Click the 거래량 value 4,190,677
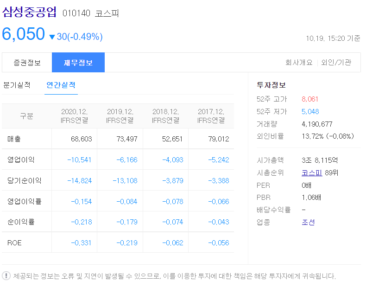Viewport: 366px width, 281px height. point(317,124)
